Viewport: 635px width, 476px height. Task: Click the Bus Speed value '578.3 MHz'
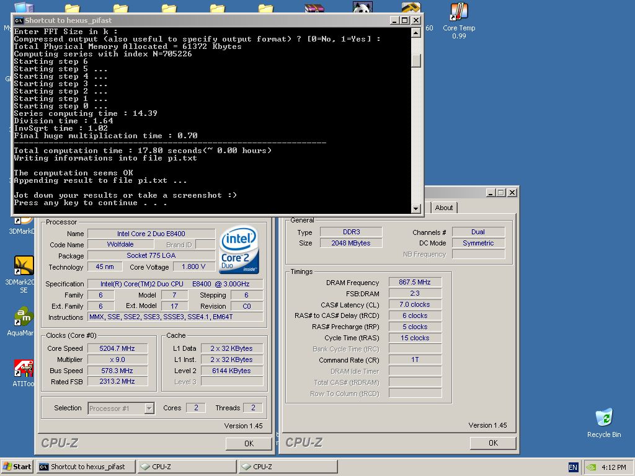[117, 371]
